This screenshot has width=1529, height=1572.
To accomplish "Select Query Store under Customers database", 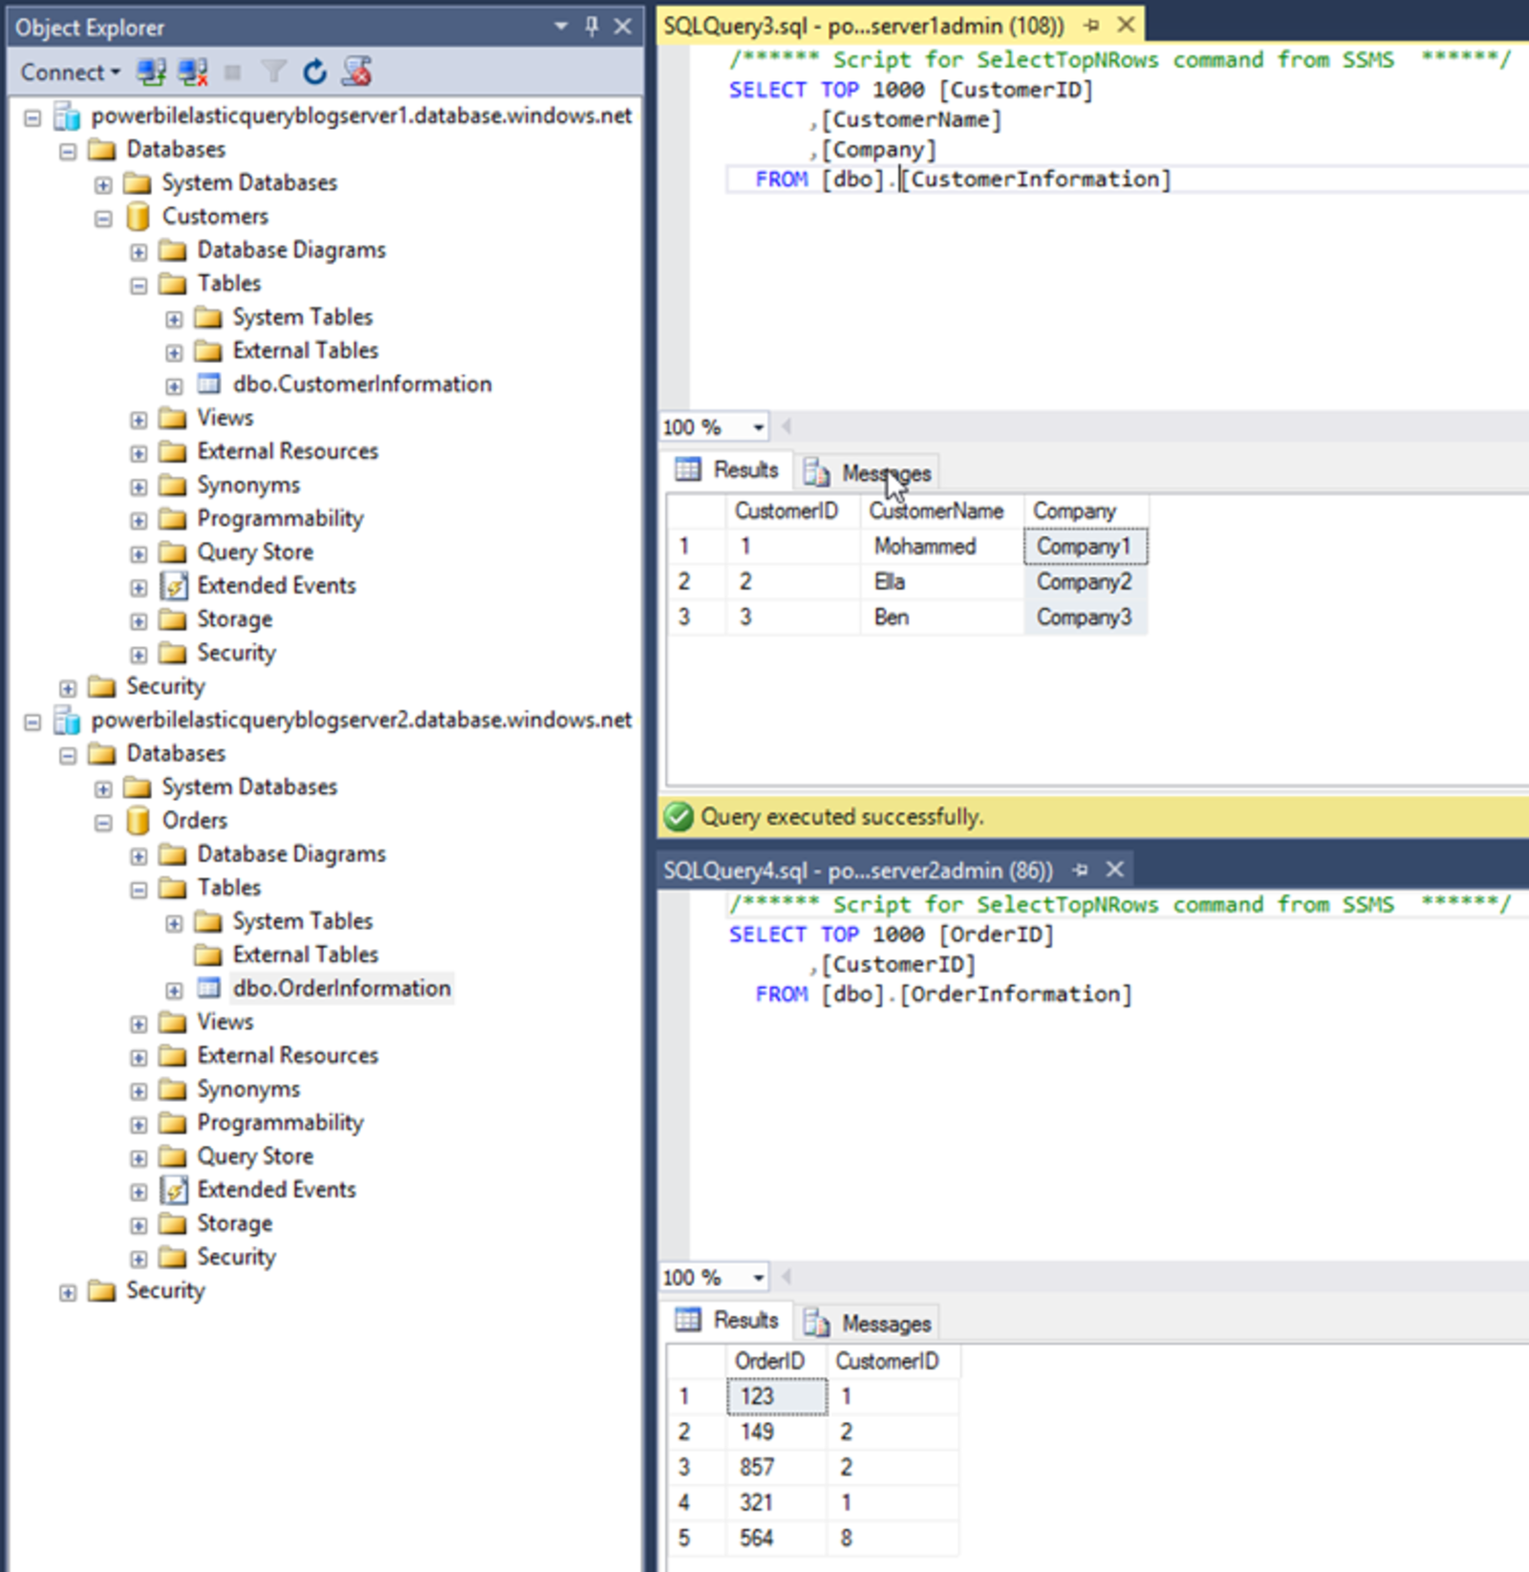I will click(255, 552).
